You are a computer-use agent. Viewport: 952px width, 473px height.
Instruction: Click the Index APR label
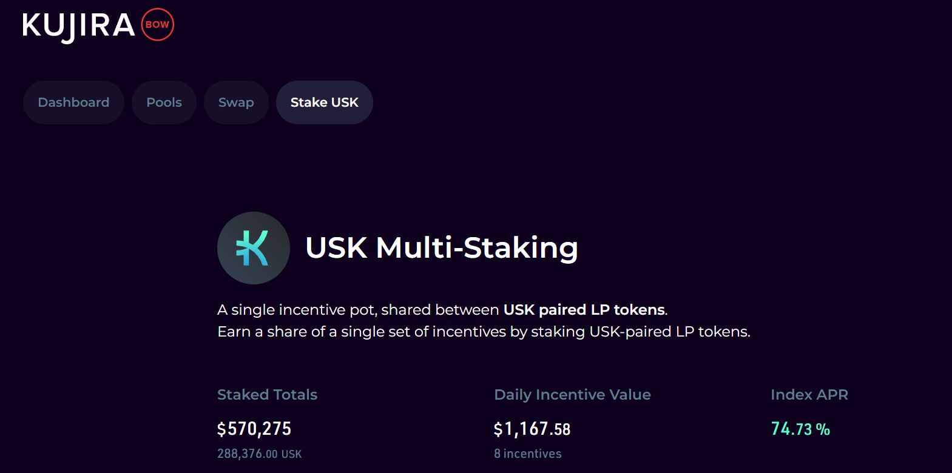809,395
